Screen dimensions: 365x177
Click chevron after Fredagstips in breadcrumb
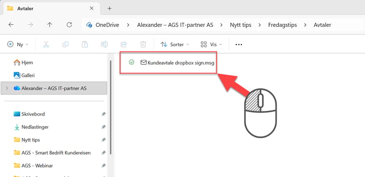point(305,25)
